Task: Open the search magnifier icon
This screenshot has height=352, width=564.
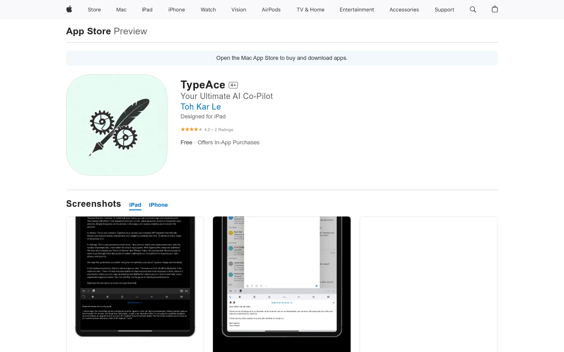Action: (473, 9)
